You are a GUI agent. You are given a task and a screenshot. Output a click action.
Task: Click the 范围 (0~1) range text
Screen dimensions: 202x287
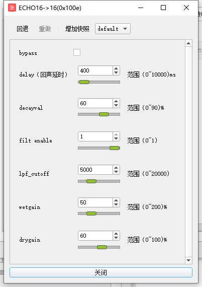pyautogui.click(x=142, y=140)
